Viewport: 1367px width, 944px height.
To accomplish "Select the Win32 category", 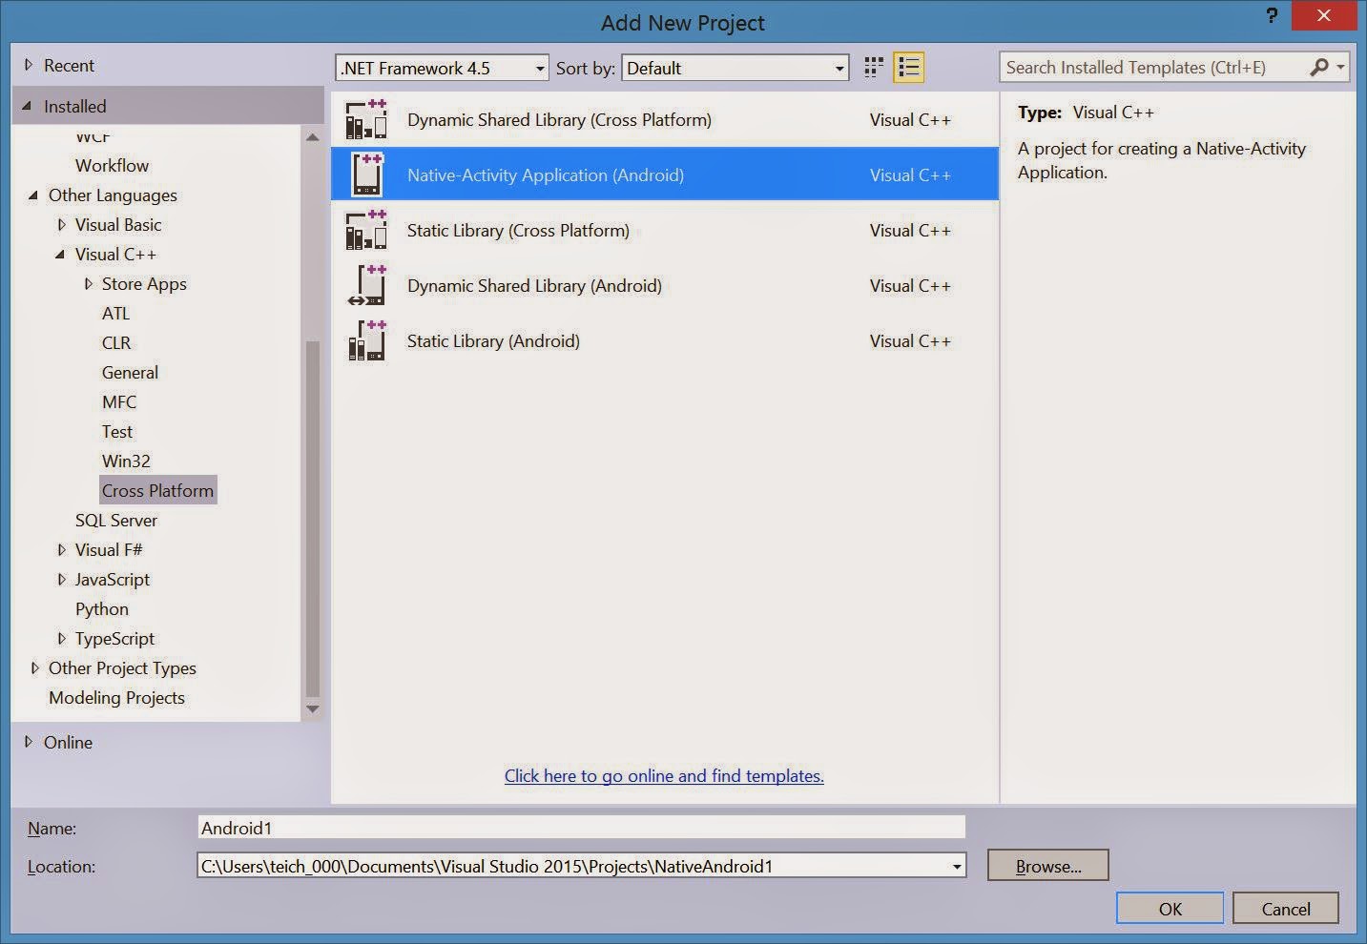I will [126, 461].
